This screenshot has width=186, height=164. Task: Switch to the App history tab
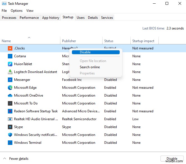tap(51, 18)
